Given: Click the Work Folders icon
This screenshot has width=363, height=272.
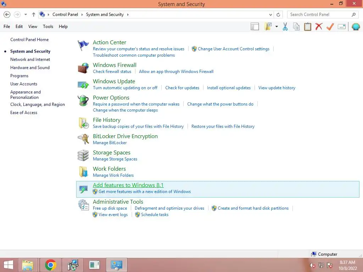Looking at the screenshot, I should [83, 172].
